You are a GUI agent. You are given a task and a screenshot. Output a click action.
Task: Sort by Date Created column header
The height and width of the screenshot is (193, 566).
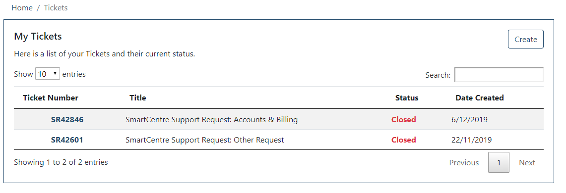(479, 97)
